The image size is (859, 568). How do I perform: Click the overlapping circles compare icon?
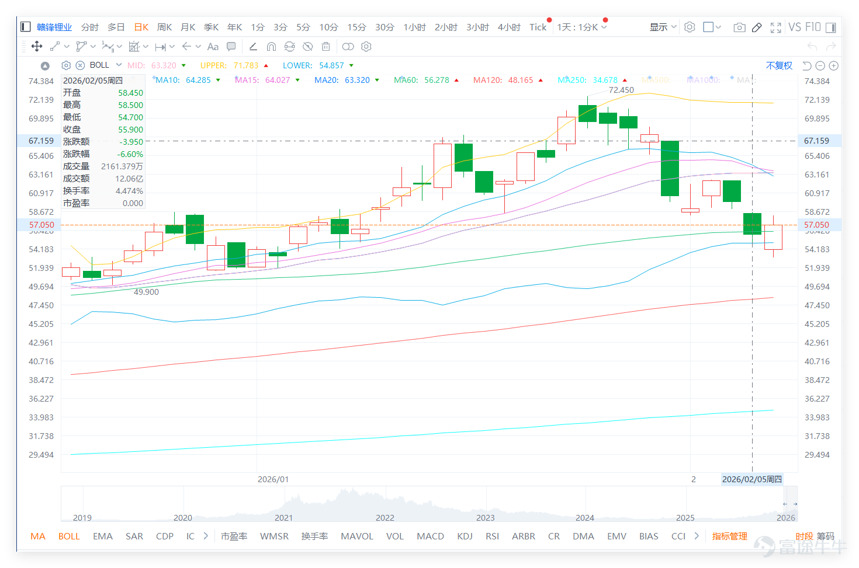348,46
